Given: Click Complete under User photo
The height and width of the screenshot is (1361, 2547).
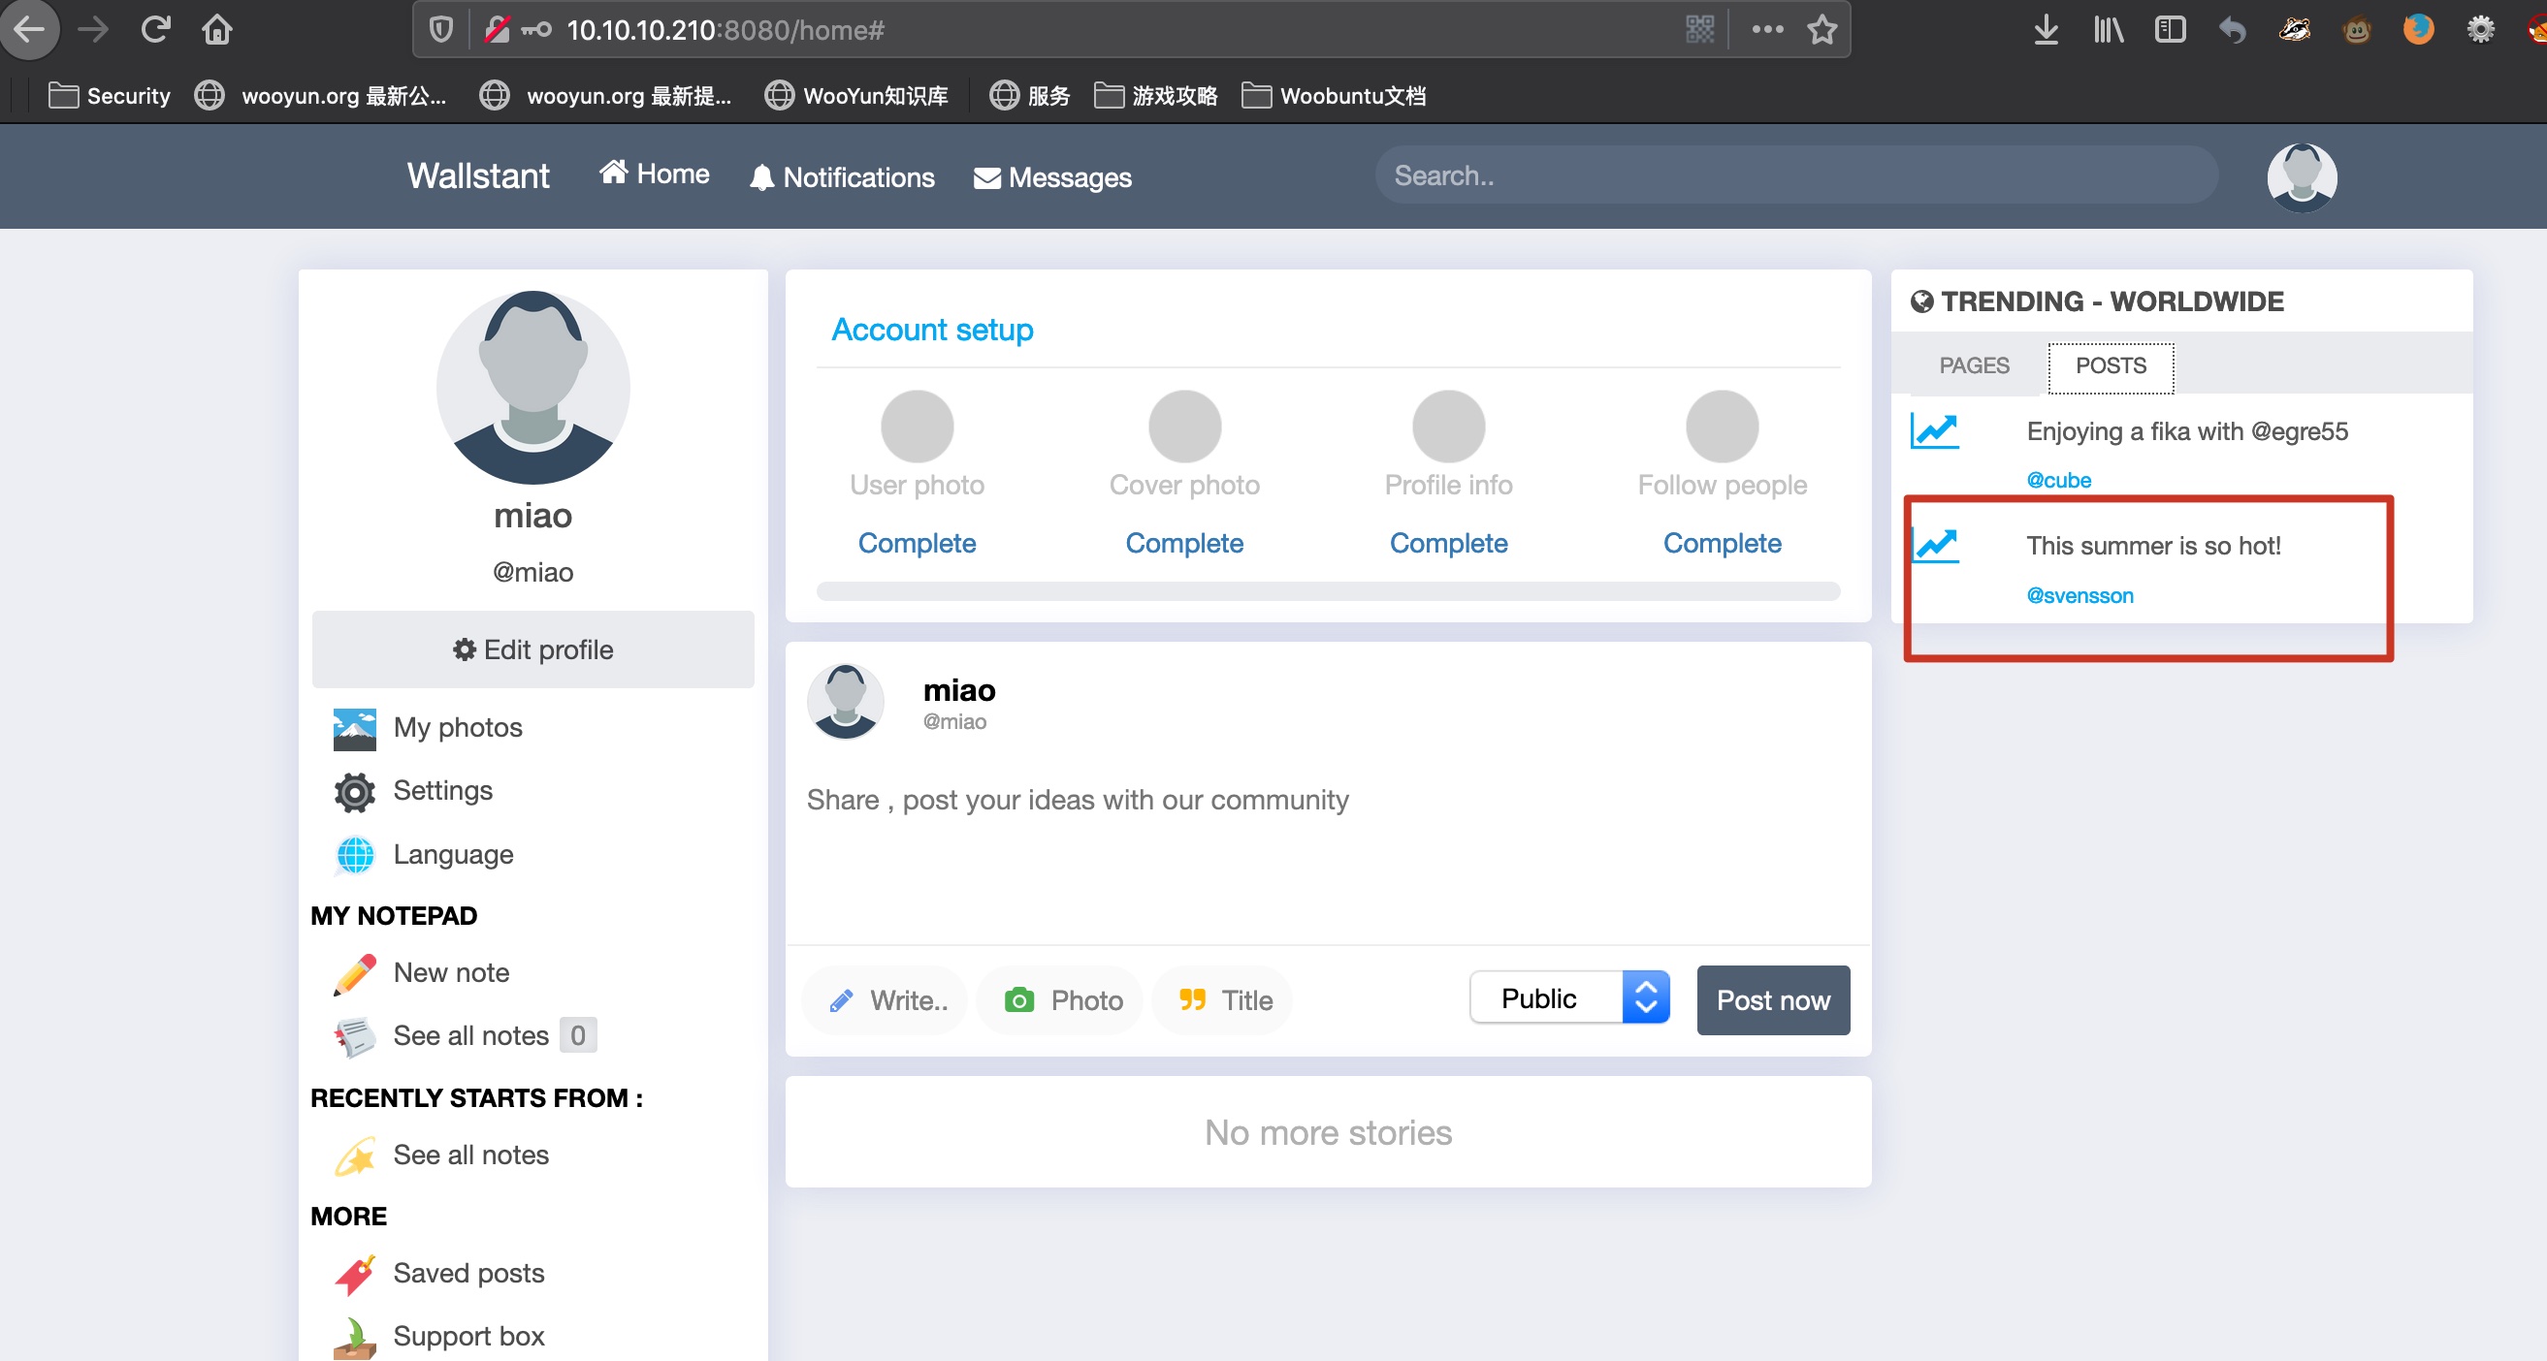Looking at the screenshot, I should click(x=917, y=543).
